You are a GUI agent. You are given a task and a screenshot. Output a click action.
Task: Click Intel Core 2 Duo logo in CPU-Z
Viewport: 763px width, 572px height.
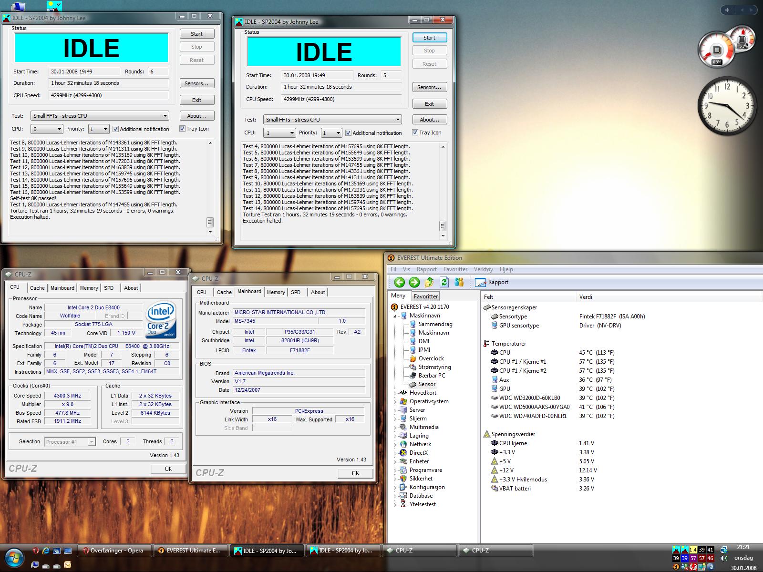click(161, 319)
